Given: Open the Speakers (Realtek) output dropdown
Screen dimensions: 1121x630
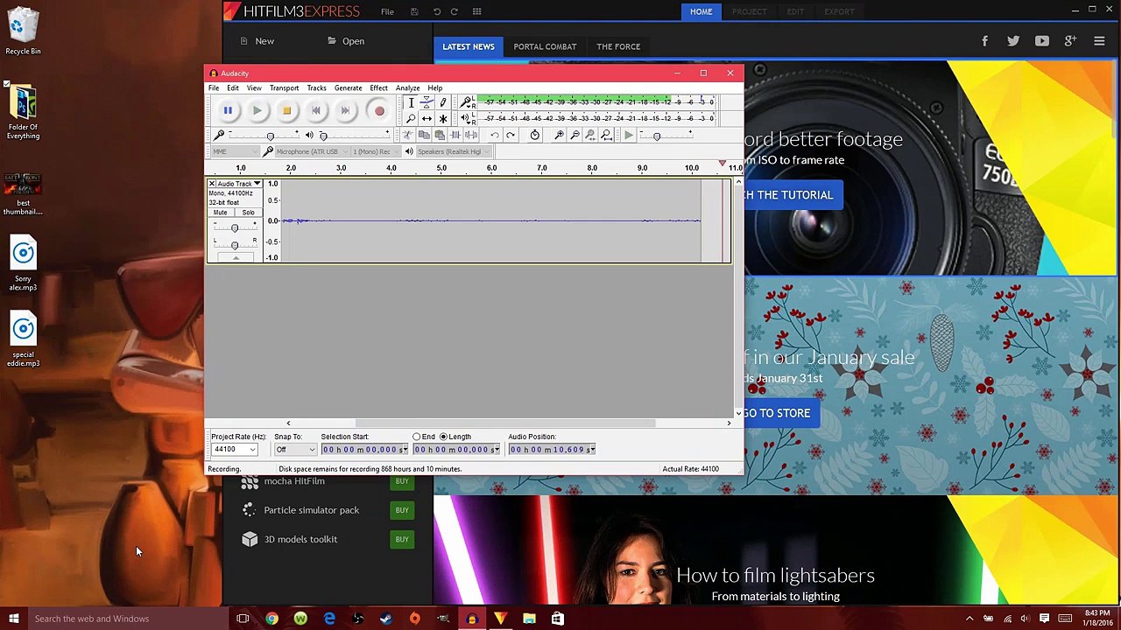Looking at the screenshot, I should (455, 151).
